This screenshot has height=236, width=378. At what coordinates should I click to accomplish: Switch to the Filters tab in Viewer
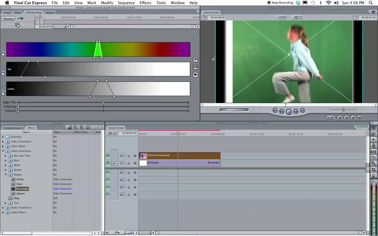(x=18, y=12)
